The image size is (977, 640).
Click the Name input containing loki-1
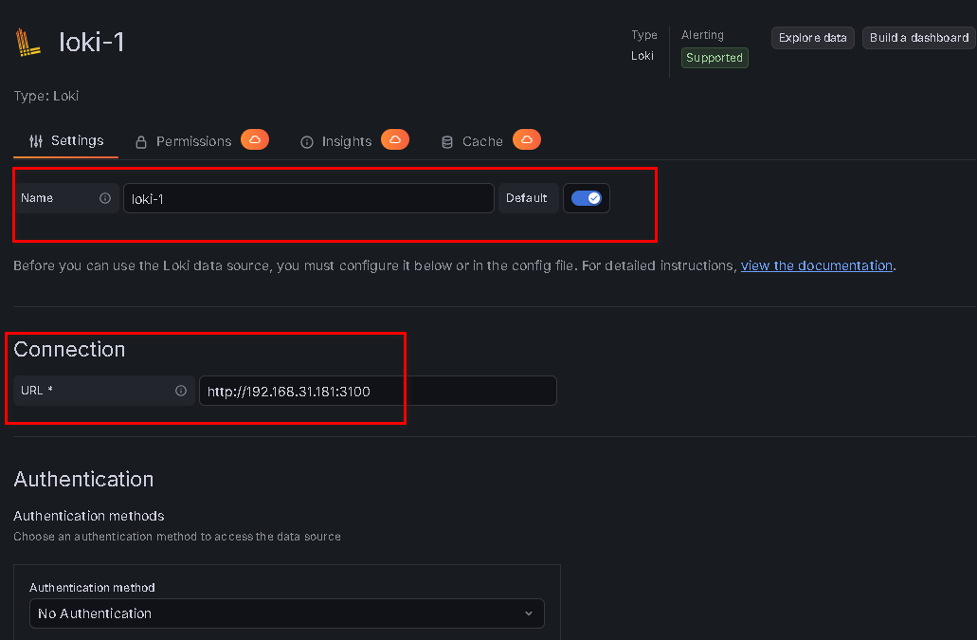[x=308, y=198]
